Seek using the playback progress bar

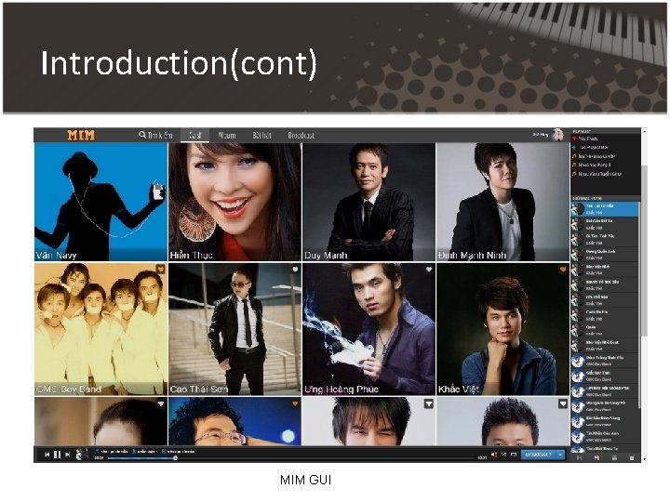(x=290, y=458)
